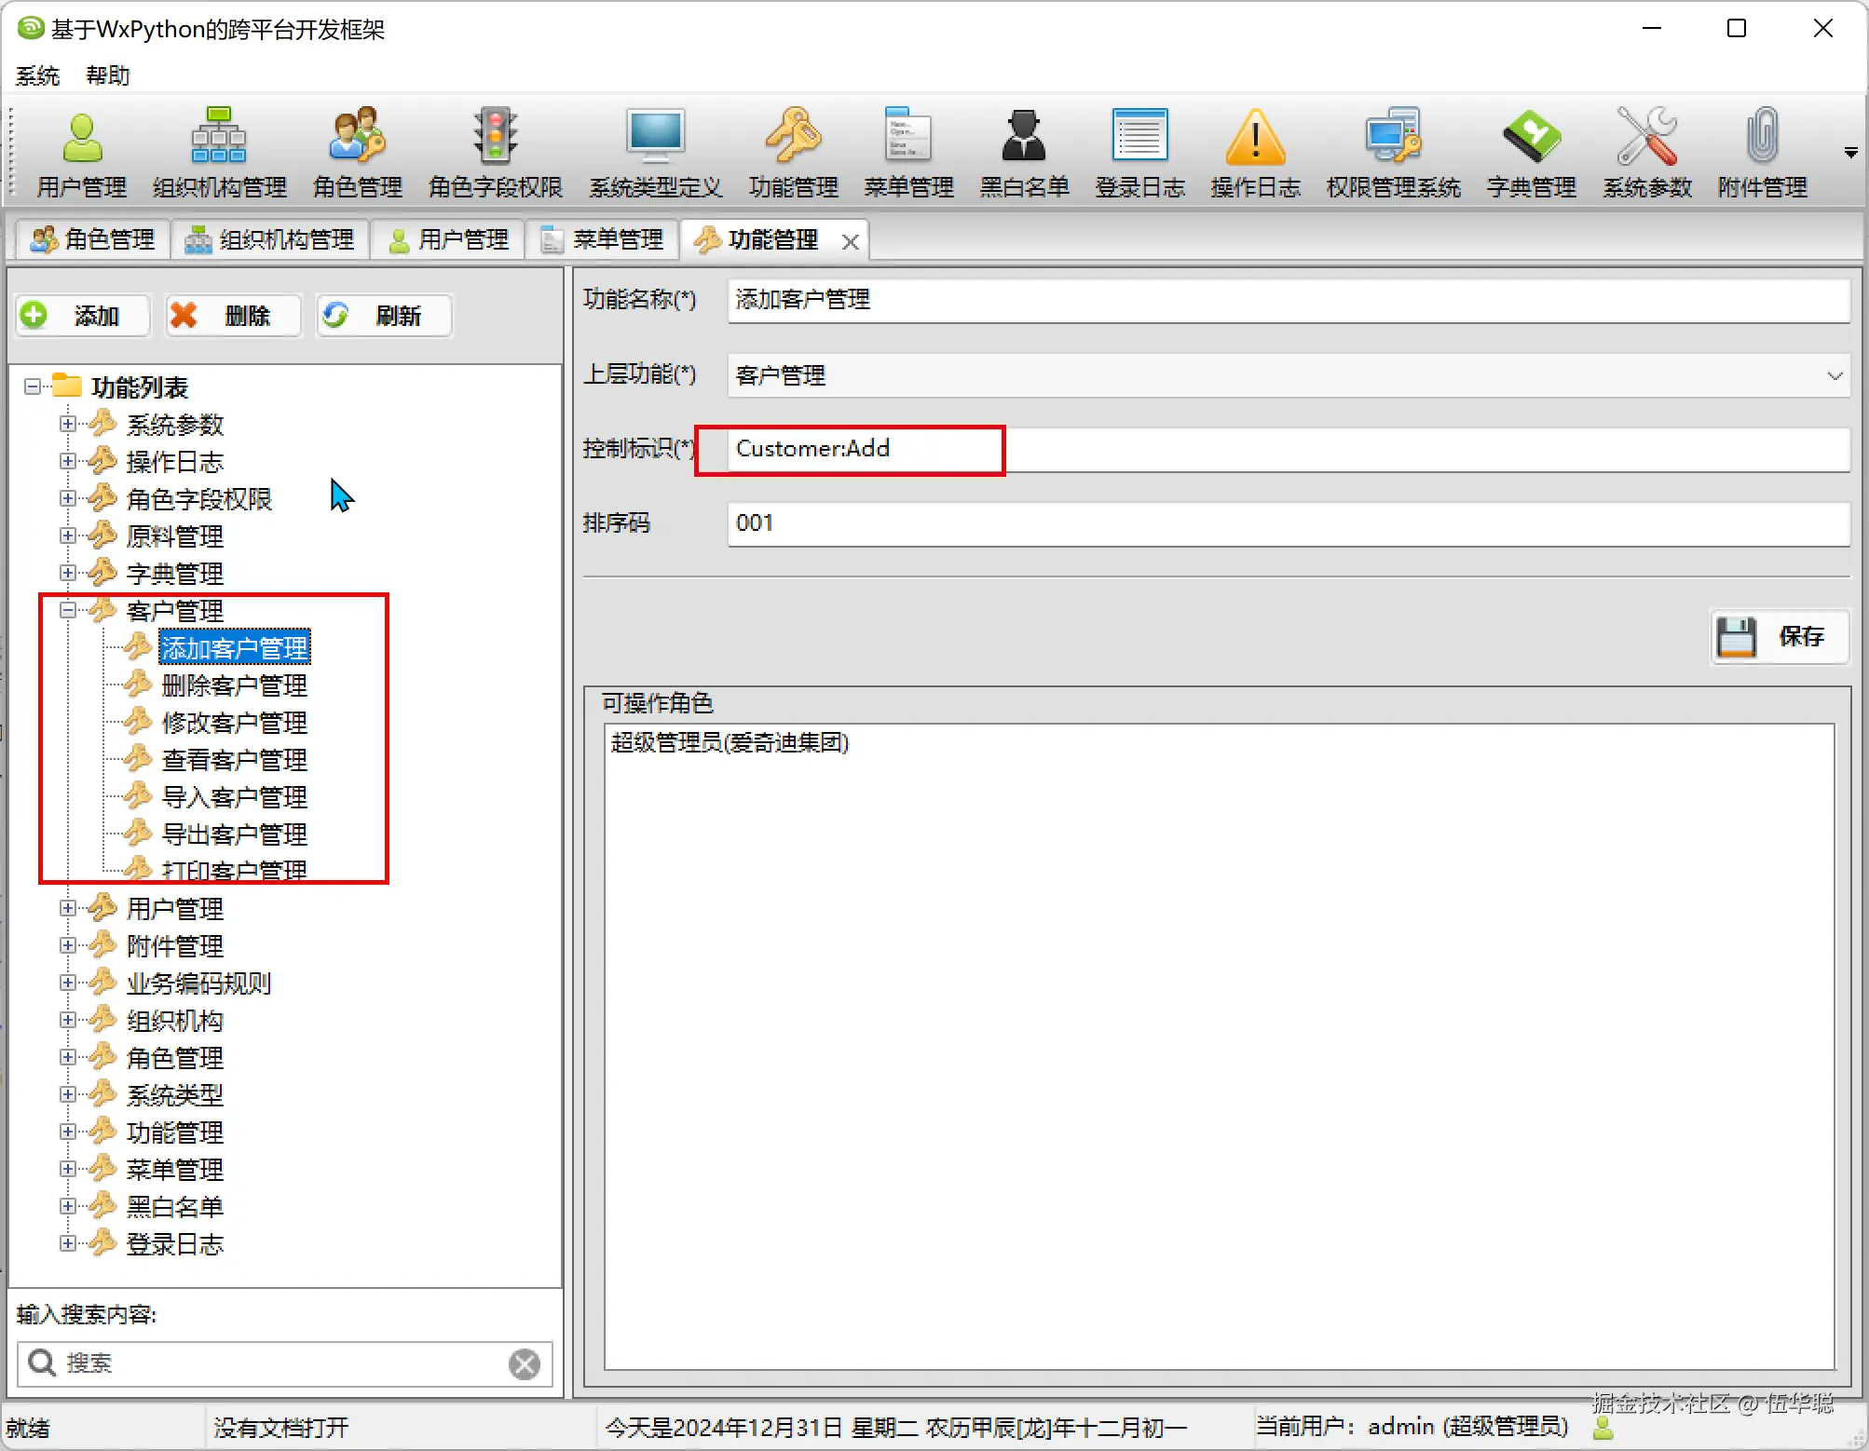Expand the toolbar overflow arrow
This screenshot has width=1869, height=1451.
[1850, 153]
